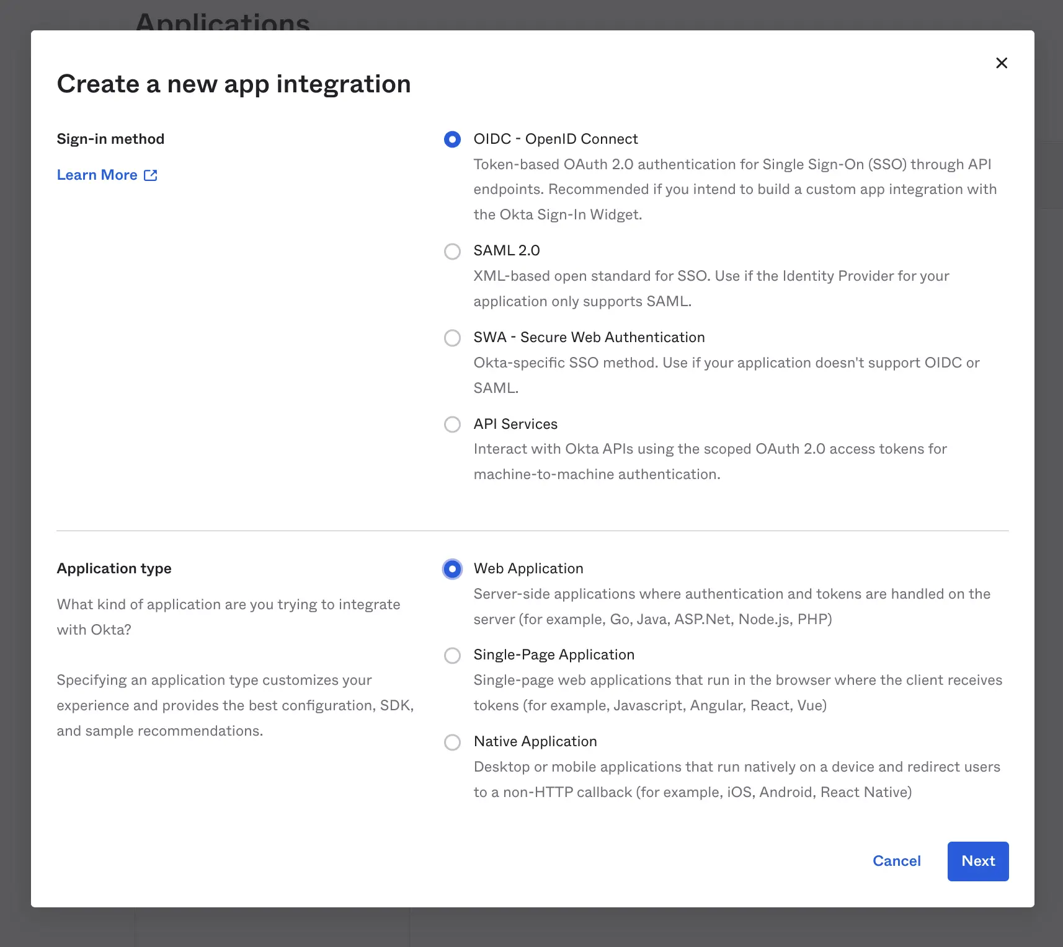
Task: Click the Application type heading
Action: 114,568
